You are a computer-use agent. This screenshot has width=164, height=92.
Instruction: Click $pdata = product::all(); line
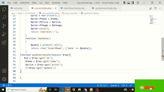[x=47, y=45]
